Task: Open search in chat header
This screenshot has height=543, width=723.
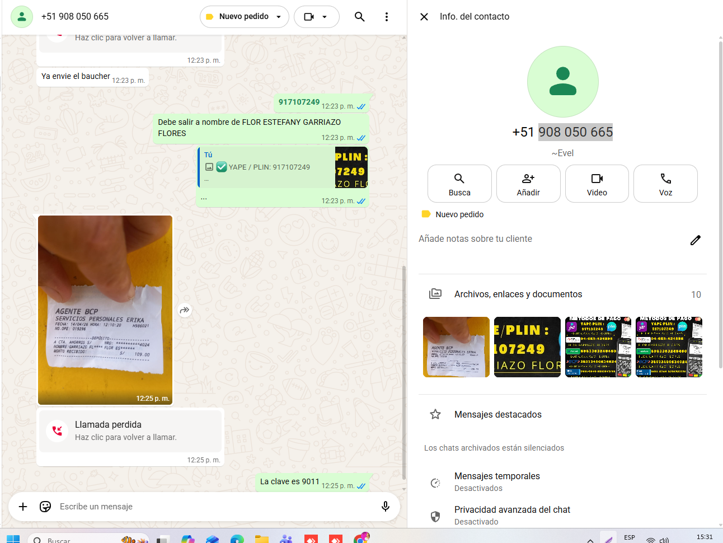Action: [x=359, y=17]
